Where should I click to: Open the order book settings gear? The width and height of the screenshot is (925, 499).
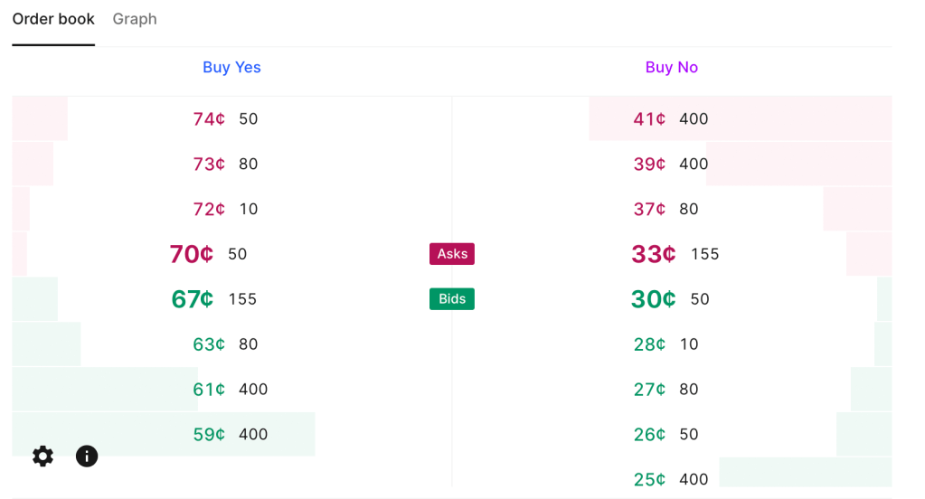point(42,457)
